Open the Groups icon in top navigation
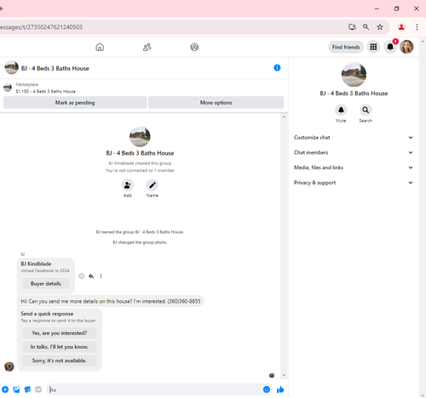 click(194, 47)
